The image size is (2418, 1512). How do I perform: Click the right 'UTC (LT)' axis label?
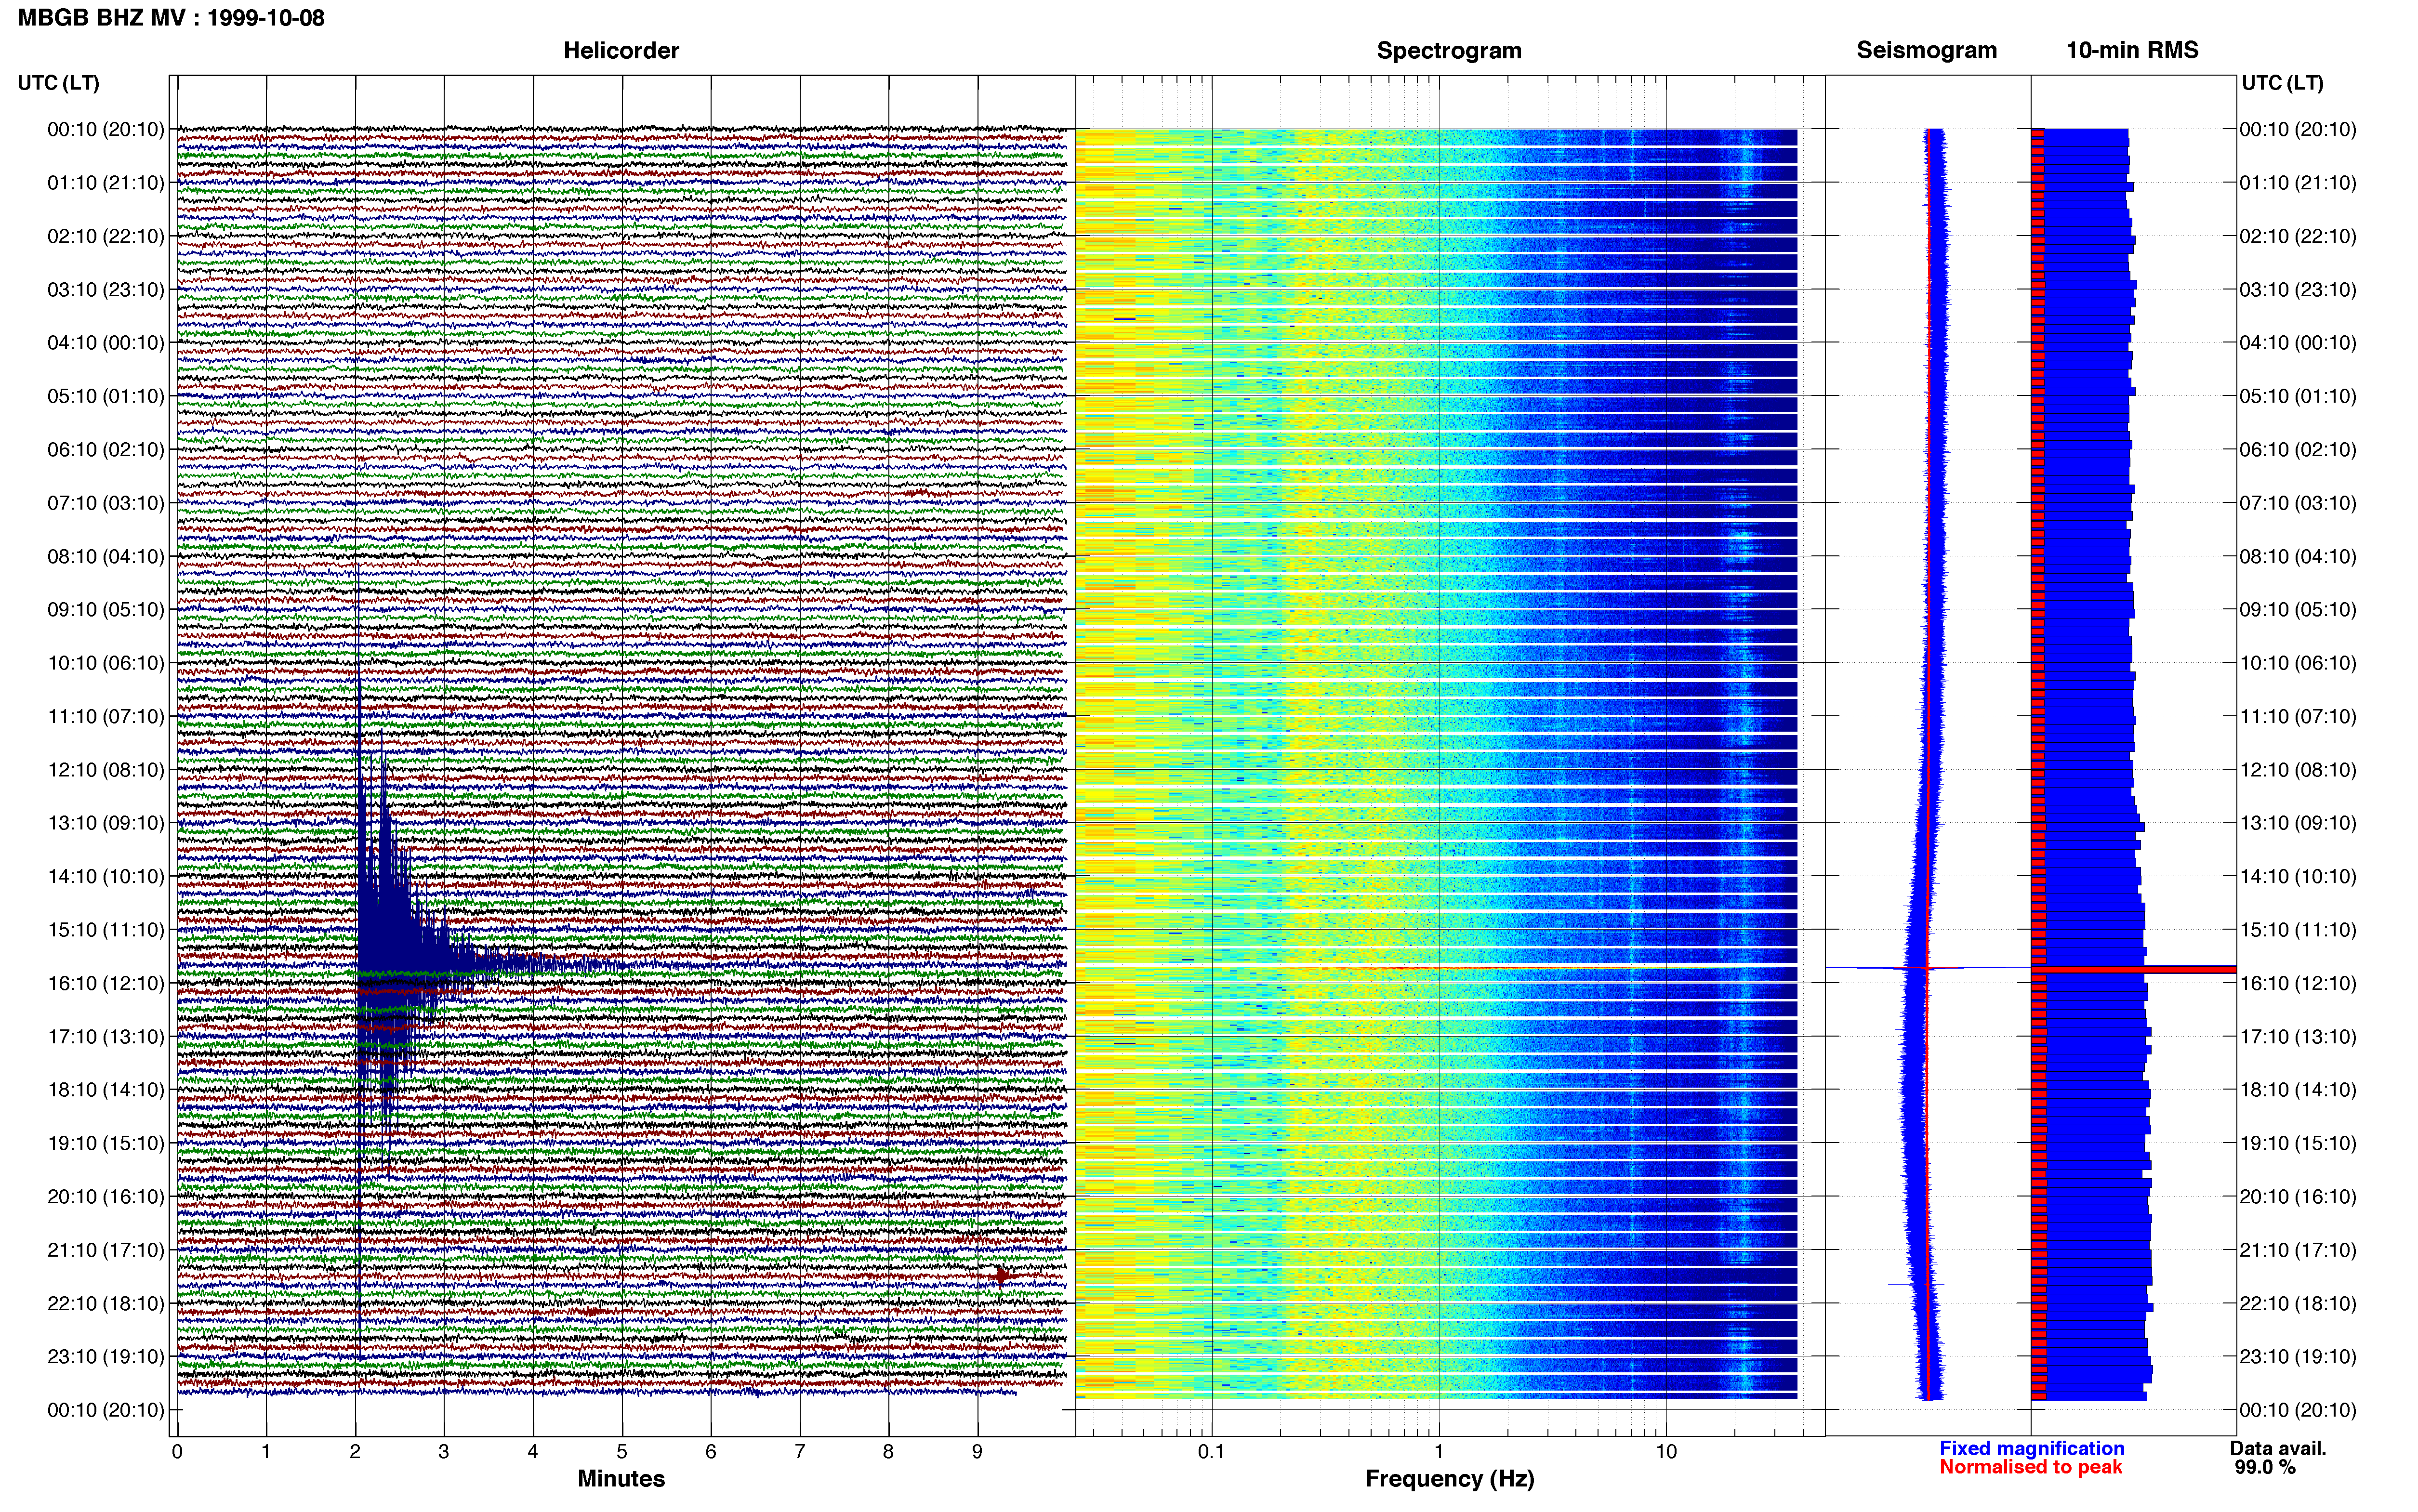2282,83
